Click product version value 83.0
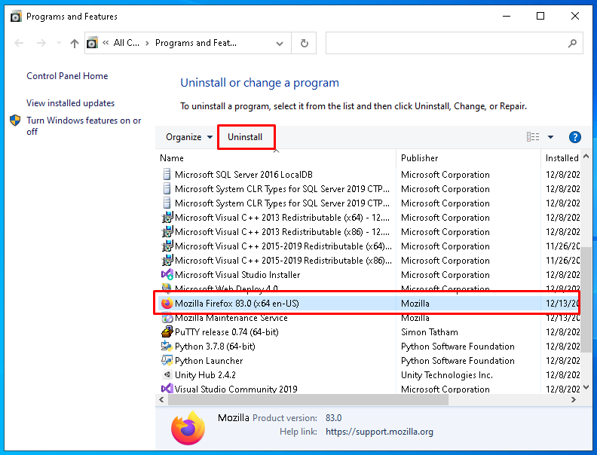 click(333, 418)
